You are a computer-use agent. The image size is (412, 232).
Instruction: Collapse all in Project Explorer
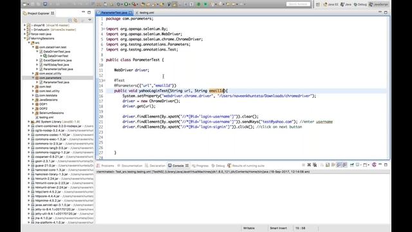tap(70, 20)
